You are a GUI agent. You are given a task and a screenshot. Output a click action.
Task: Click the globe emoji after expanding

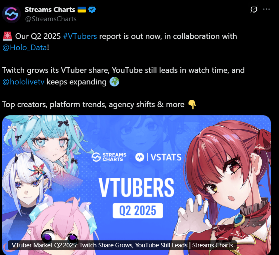[114, 82]
